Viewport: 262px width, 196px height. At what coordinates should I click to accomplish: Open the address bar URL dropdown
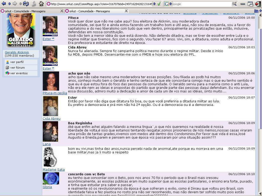[154, 4]
